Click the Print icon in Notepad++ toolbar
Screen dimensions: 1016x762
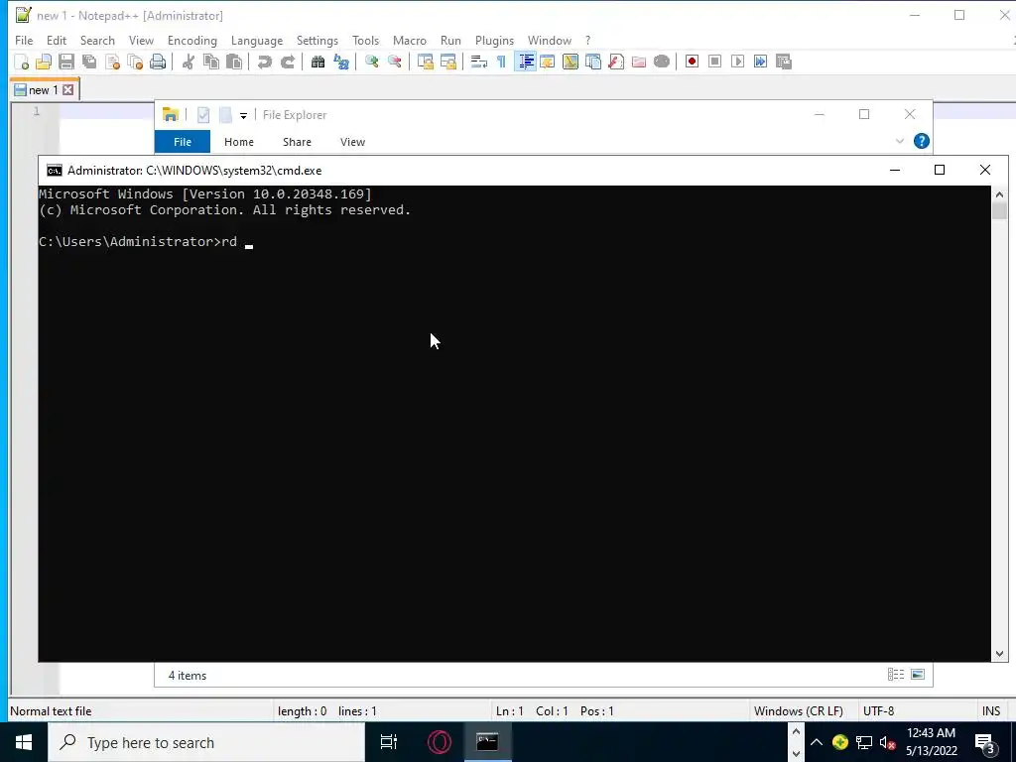point(158,62)
